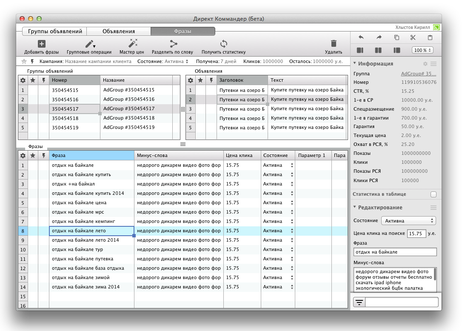Click the scissors cut icon

click(x=413, y=37)
